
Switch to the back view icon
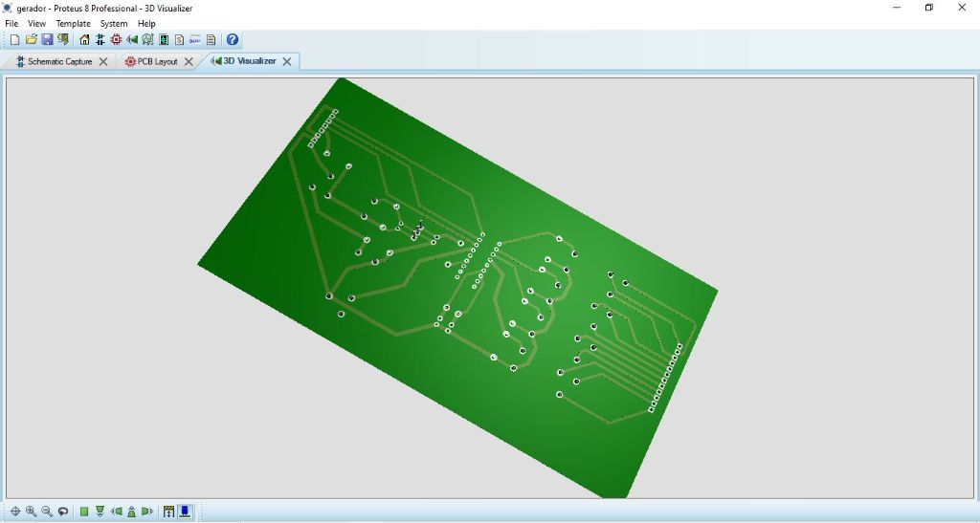[131, 512]
